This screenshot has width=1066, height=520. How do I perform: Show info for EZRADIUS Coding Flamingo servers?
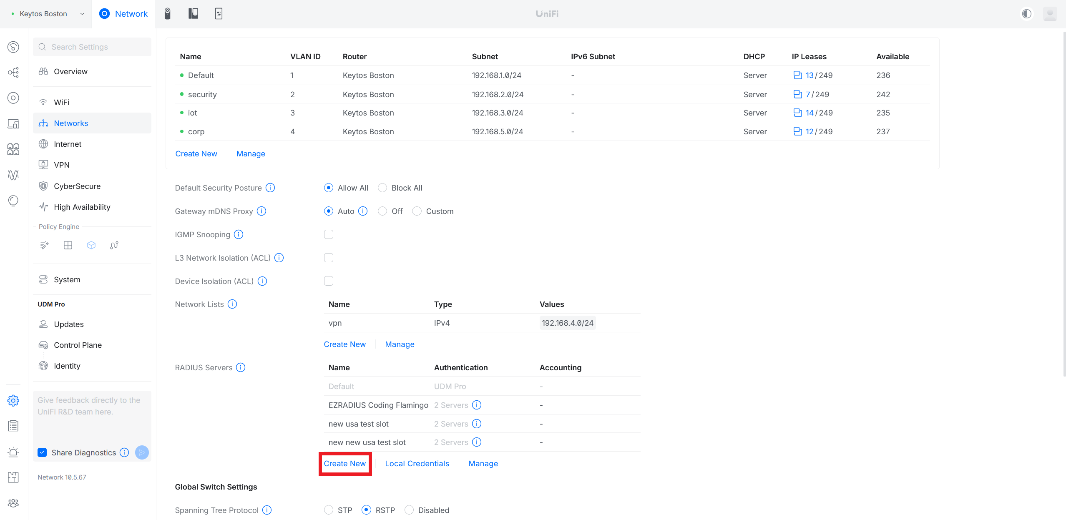point(477,405)
